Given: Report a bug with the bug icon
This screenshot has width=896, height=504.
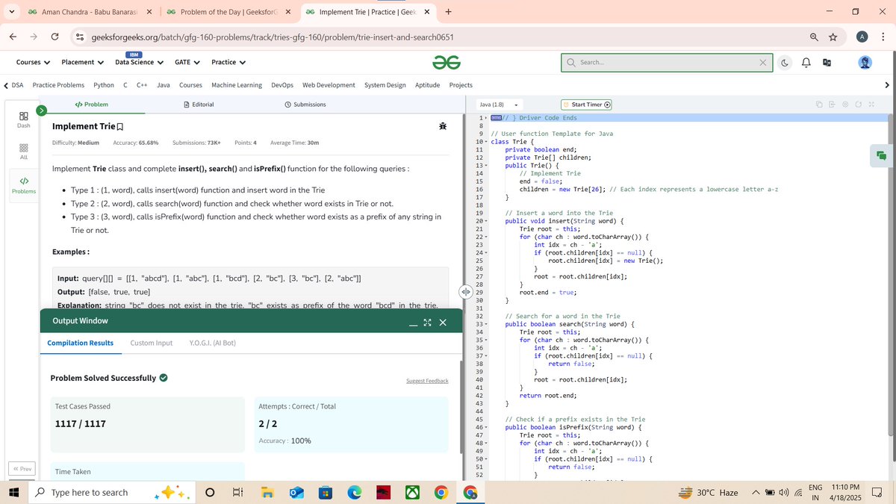Looking at the screenshot, I should tap(443, 126).
